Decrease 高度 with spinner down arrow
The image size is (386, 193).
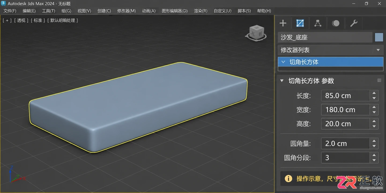coord(374,126)
